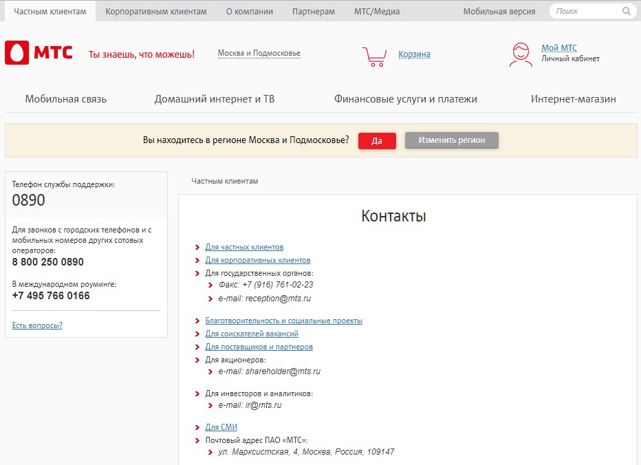This screenshot has height=465, width=641.
Task: Click chevron next to Для частных клиентов
Action: (x=197, y=248)
